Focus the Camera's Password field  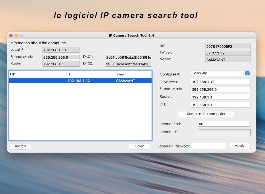click(x=208, y=146)
